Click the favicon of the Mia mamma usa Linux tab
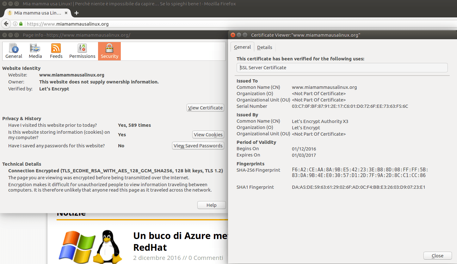457x264 pixels. point(10,13)
